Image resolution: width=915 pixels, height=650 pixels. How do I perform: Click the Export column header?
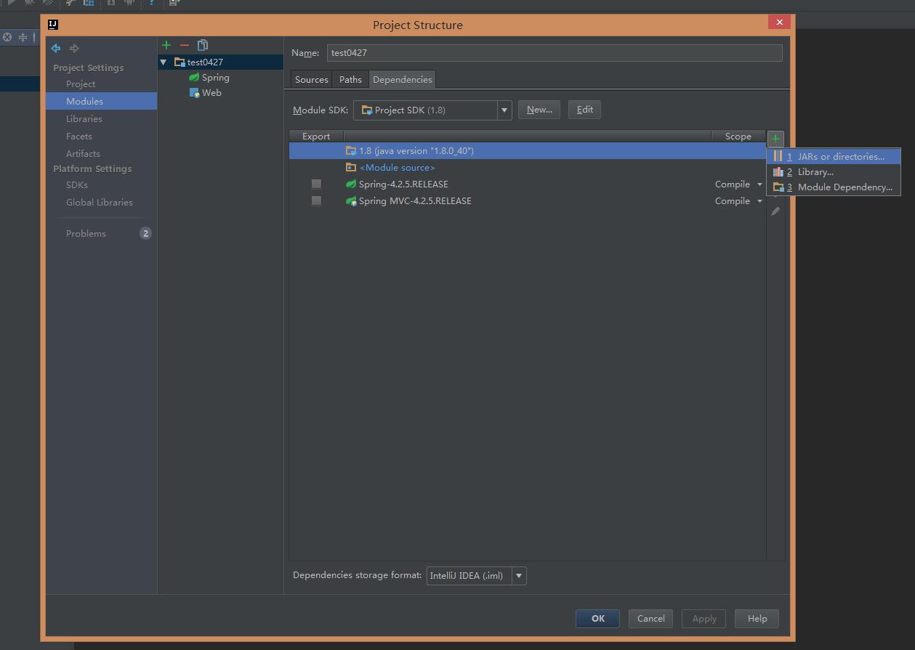click(316, 137)
